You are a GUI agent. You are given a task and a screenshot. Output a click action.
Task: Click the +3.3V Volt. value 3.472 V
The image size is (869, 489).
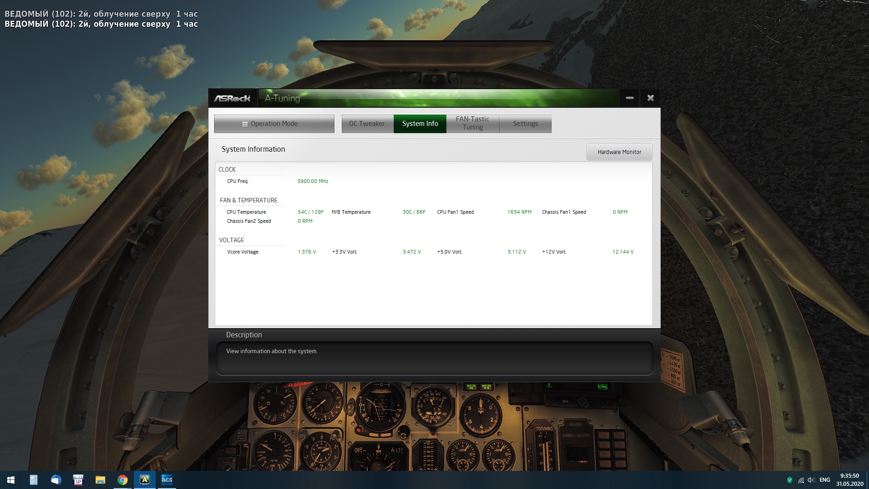pyautogui.click(x=412, y=252)
